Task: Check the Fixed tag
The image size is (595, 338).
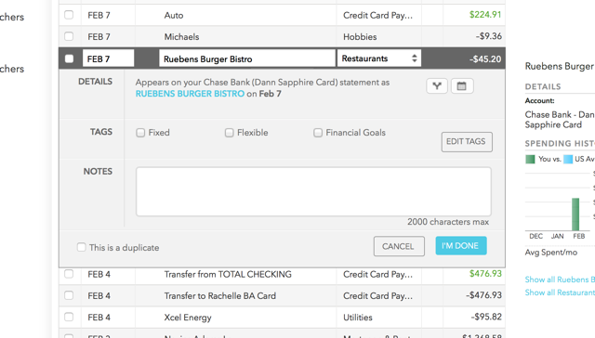Action: [140, 133]
